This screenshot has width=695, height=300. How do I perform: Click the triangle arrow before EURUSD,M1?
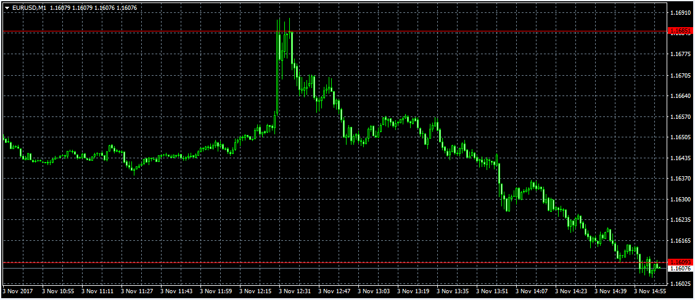tap(7, 7)
